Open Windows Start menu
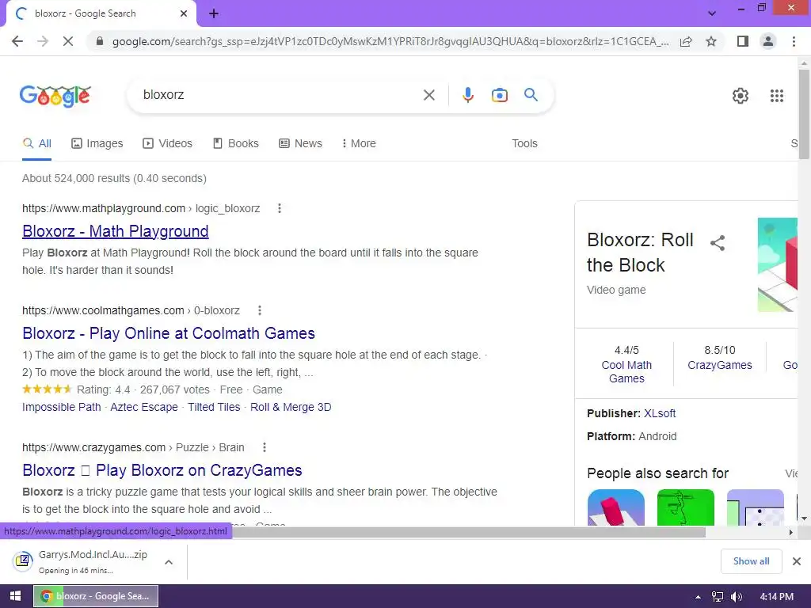Image resolution: width=811 pixels, height=608 pixels. 15,596
